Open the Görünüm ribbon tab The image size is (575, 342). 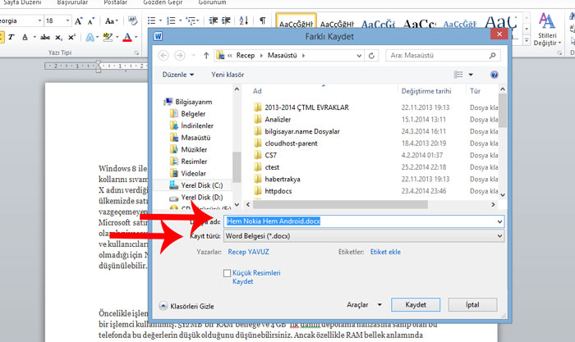point(212,2)
